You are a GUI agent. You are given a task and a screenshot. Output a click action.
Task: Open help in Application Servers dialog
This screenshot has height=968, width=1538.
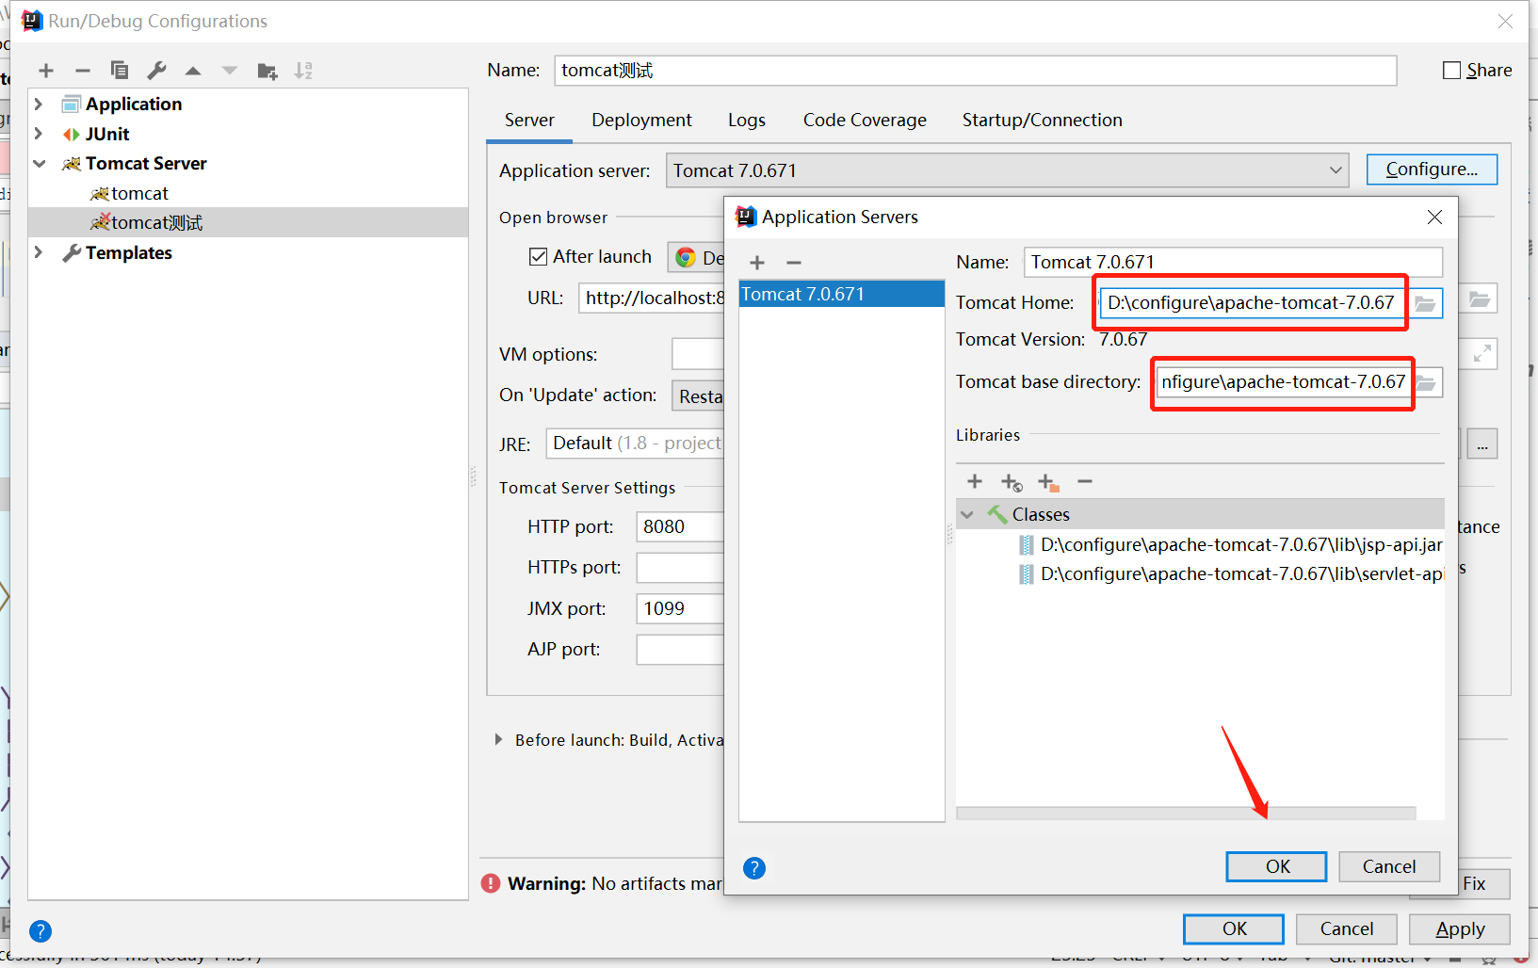click(x=754, y=868)
